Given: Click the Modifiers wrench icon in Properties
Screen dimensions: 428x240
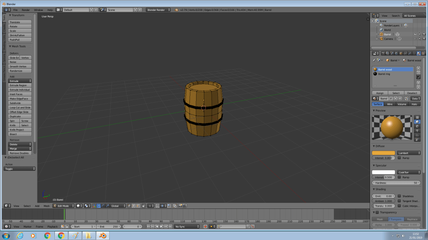Looking at the screenshot, I should (410, 53).
